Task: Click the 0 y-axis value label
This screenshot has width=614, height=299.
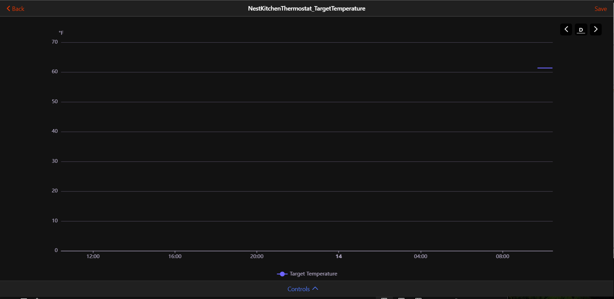Action: [x=56, y=250]
